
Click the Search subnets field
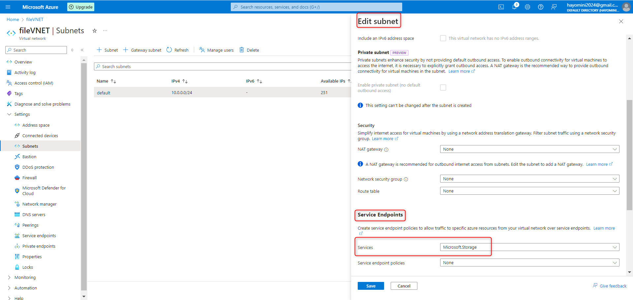point(223,66)
